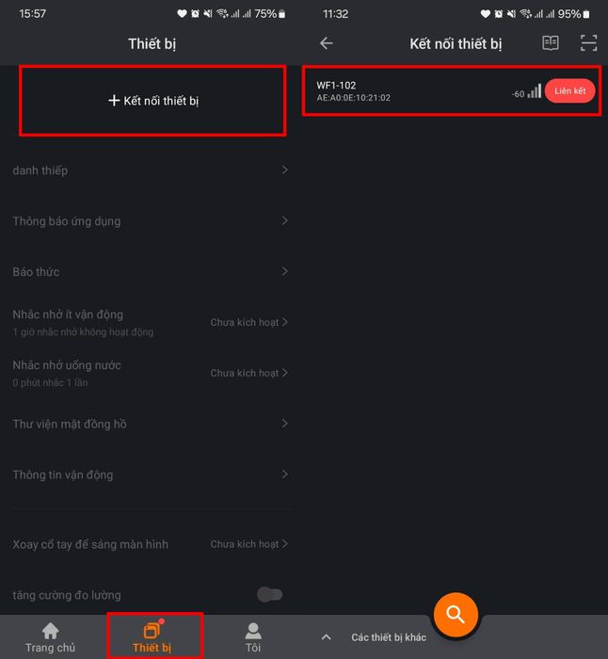Open the Trang chủ home tab
The height and width of the screenshot is (659, 608).
[x=50, y=637]
